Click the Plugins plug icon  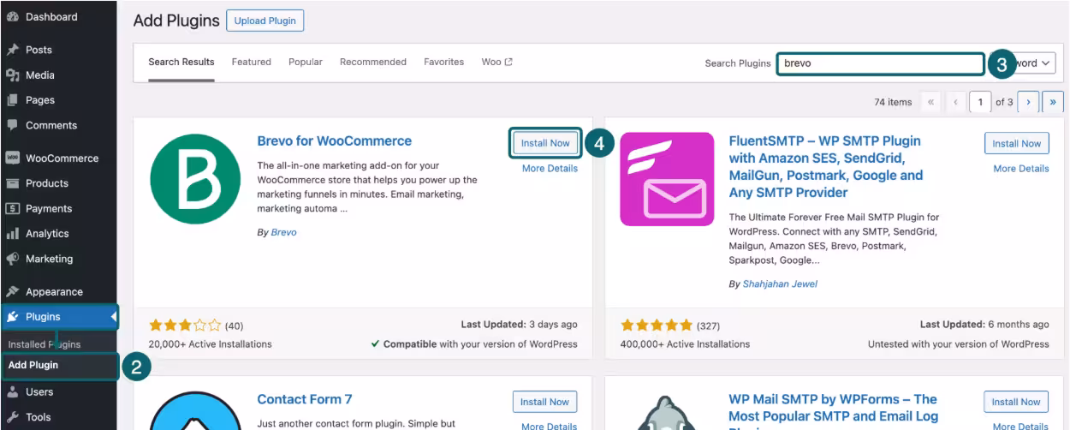(13, 317)
